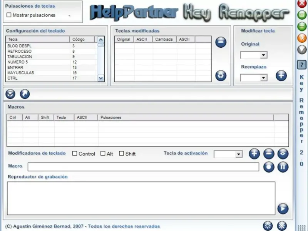Check the Alt modifier checkbox

point(103,153)
